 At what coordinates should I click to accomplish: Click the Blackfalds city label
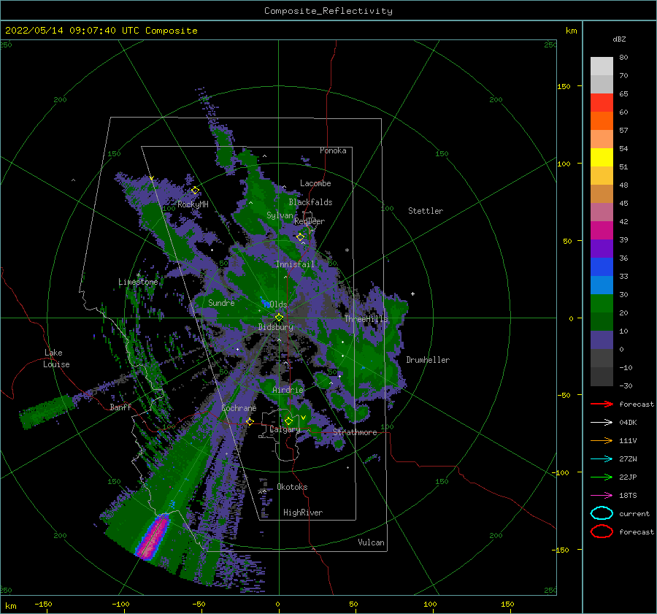310,202
